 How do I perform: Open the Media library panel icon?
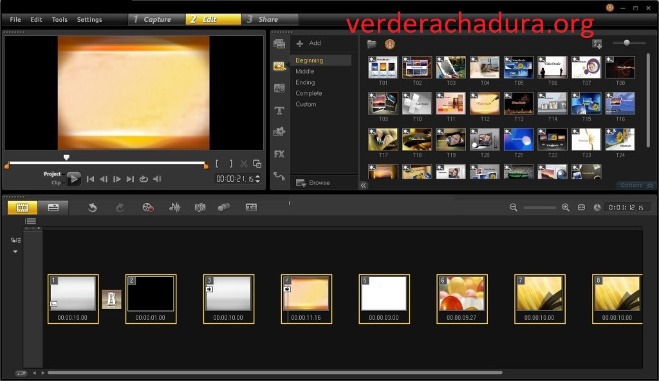279,44
